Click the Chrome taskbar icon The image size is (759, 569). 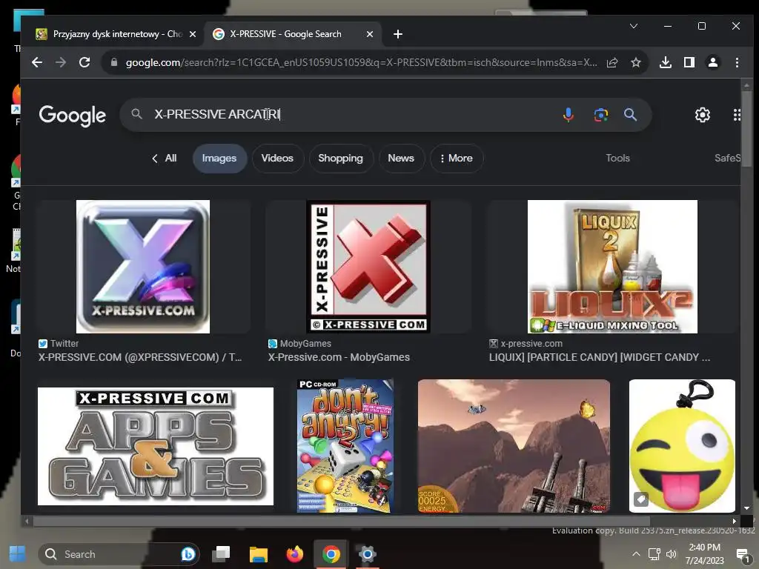(x=331, y=554)
